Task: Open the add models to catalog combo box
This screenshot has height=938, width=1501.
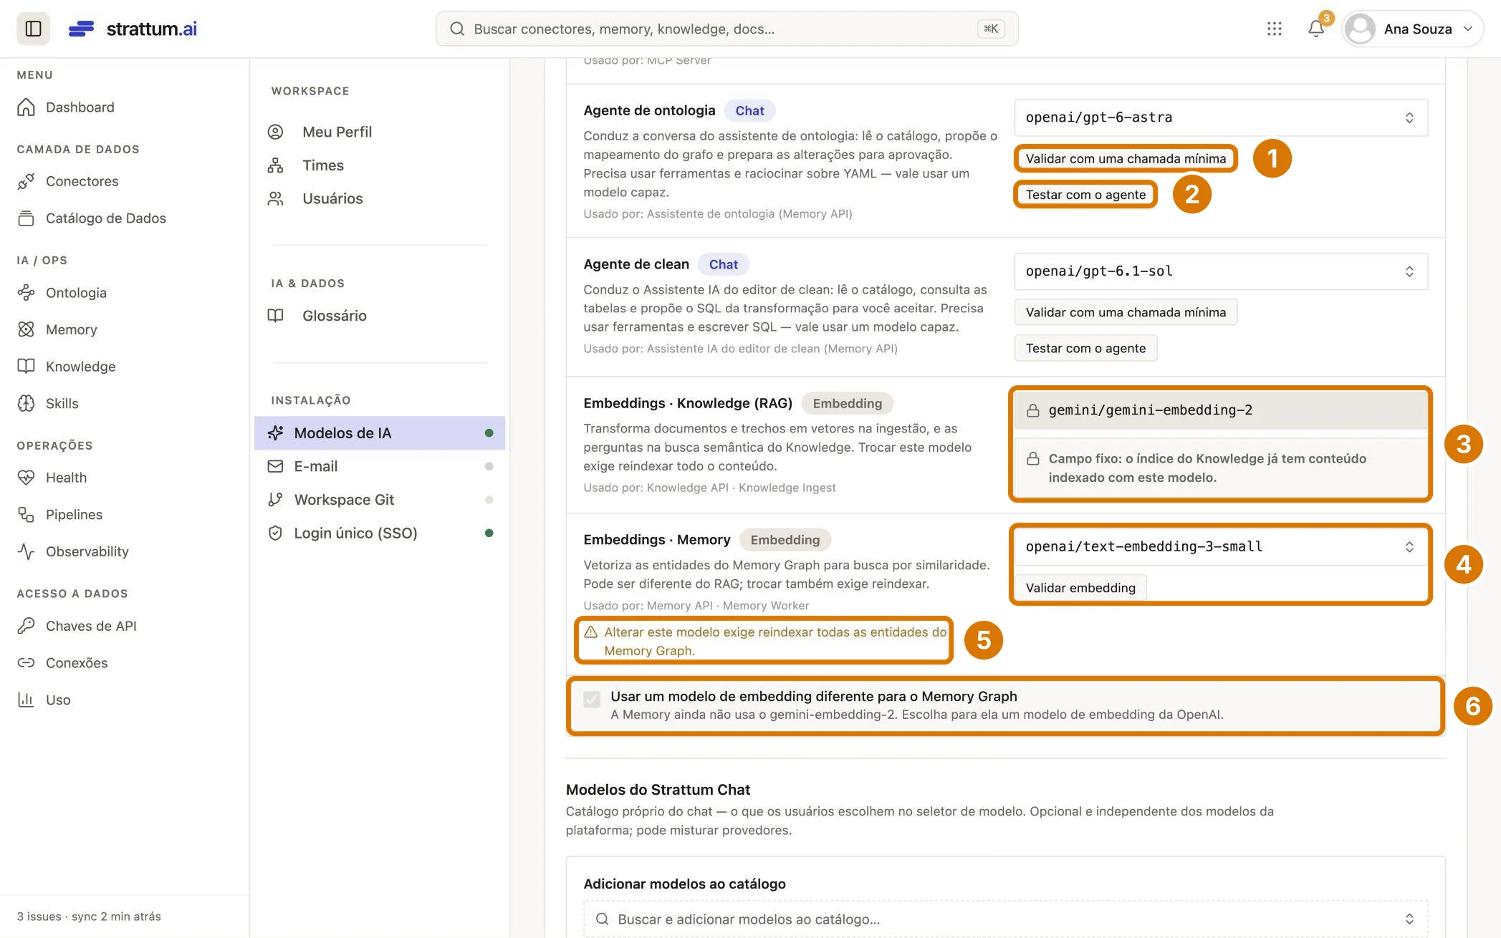Action: point(1005,919)
